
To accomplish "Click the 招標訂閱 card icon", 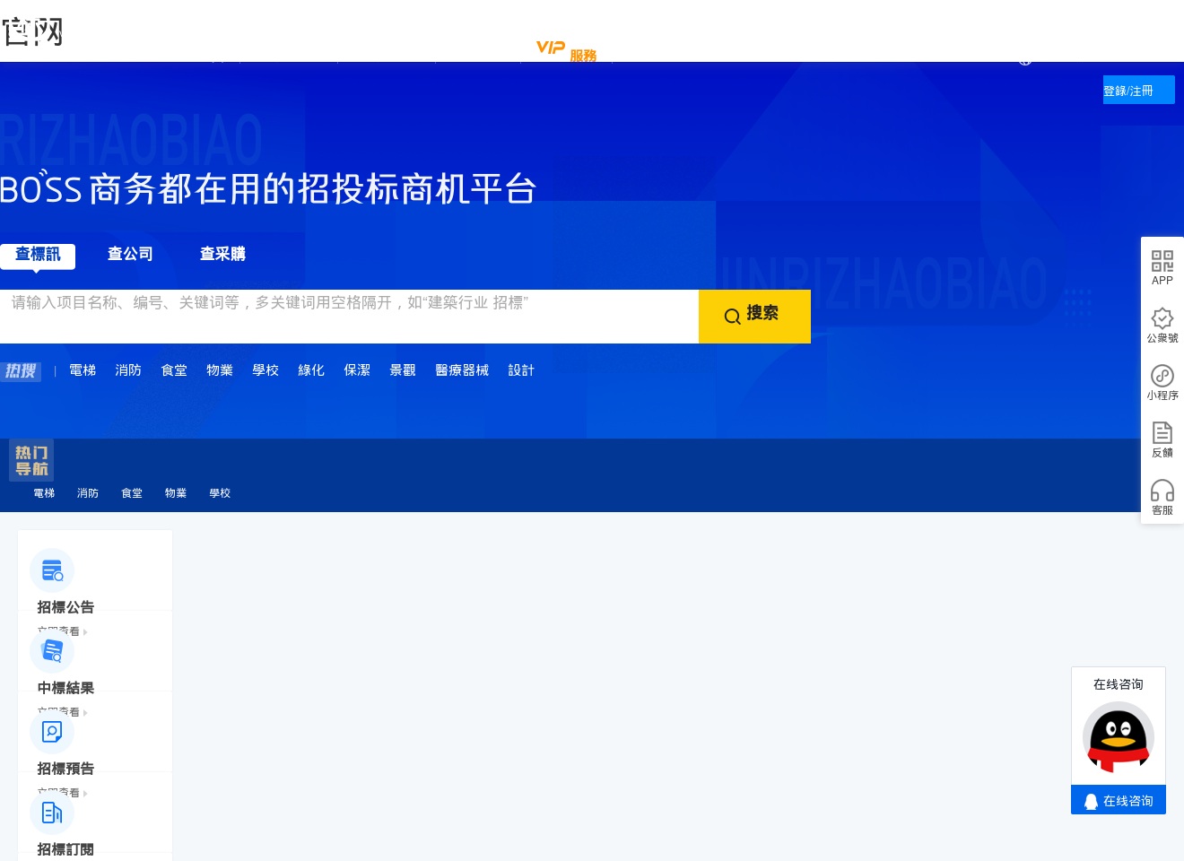I will [52, 813].
